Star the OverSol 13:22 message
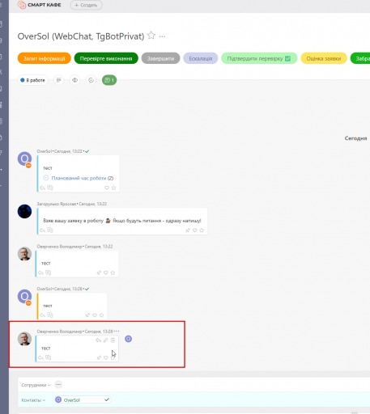The height and width of the screenshot is (414, 370). coord(114,188)
